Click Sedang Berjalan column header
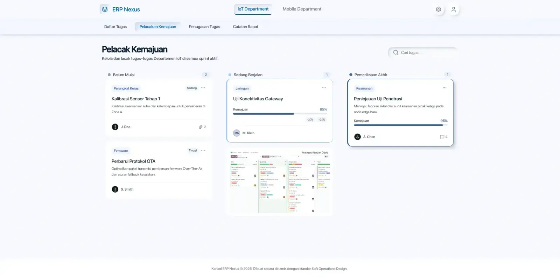 (248, 75)
